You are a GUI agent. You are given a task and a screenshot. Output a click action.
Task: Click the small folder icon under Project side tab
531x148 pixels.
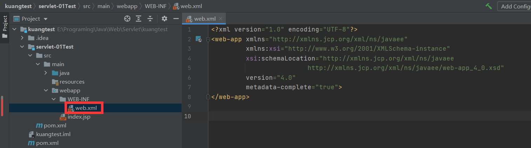click(x=5, y=36)
